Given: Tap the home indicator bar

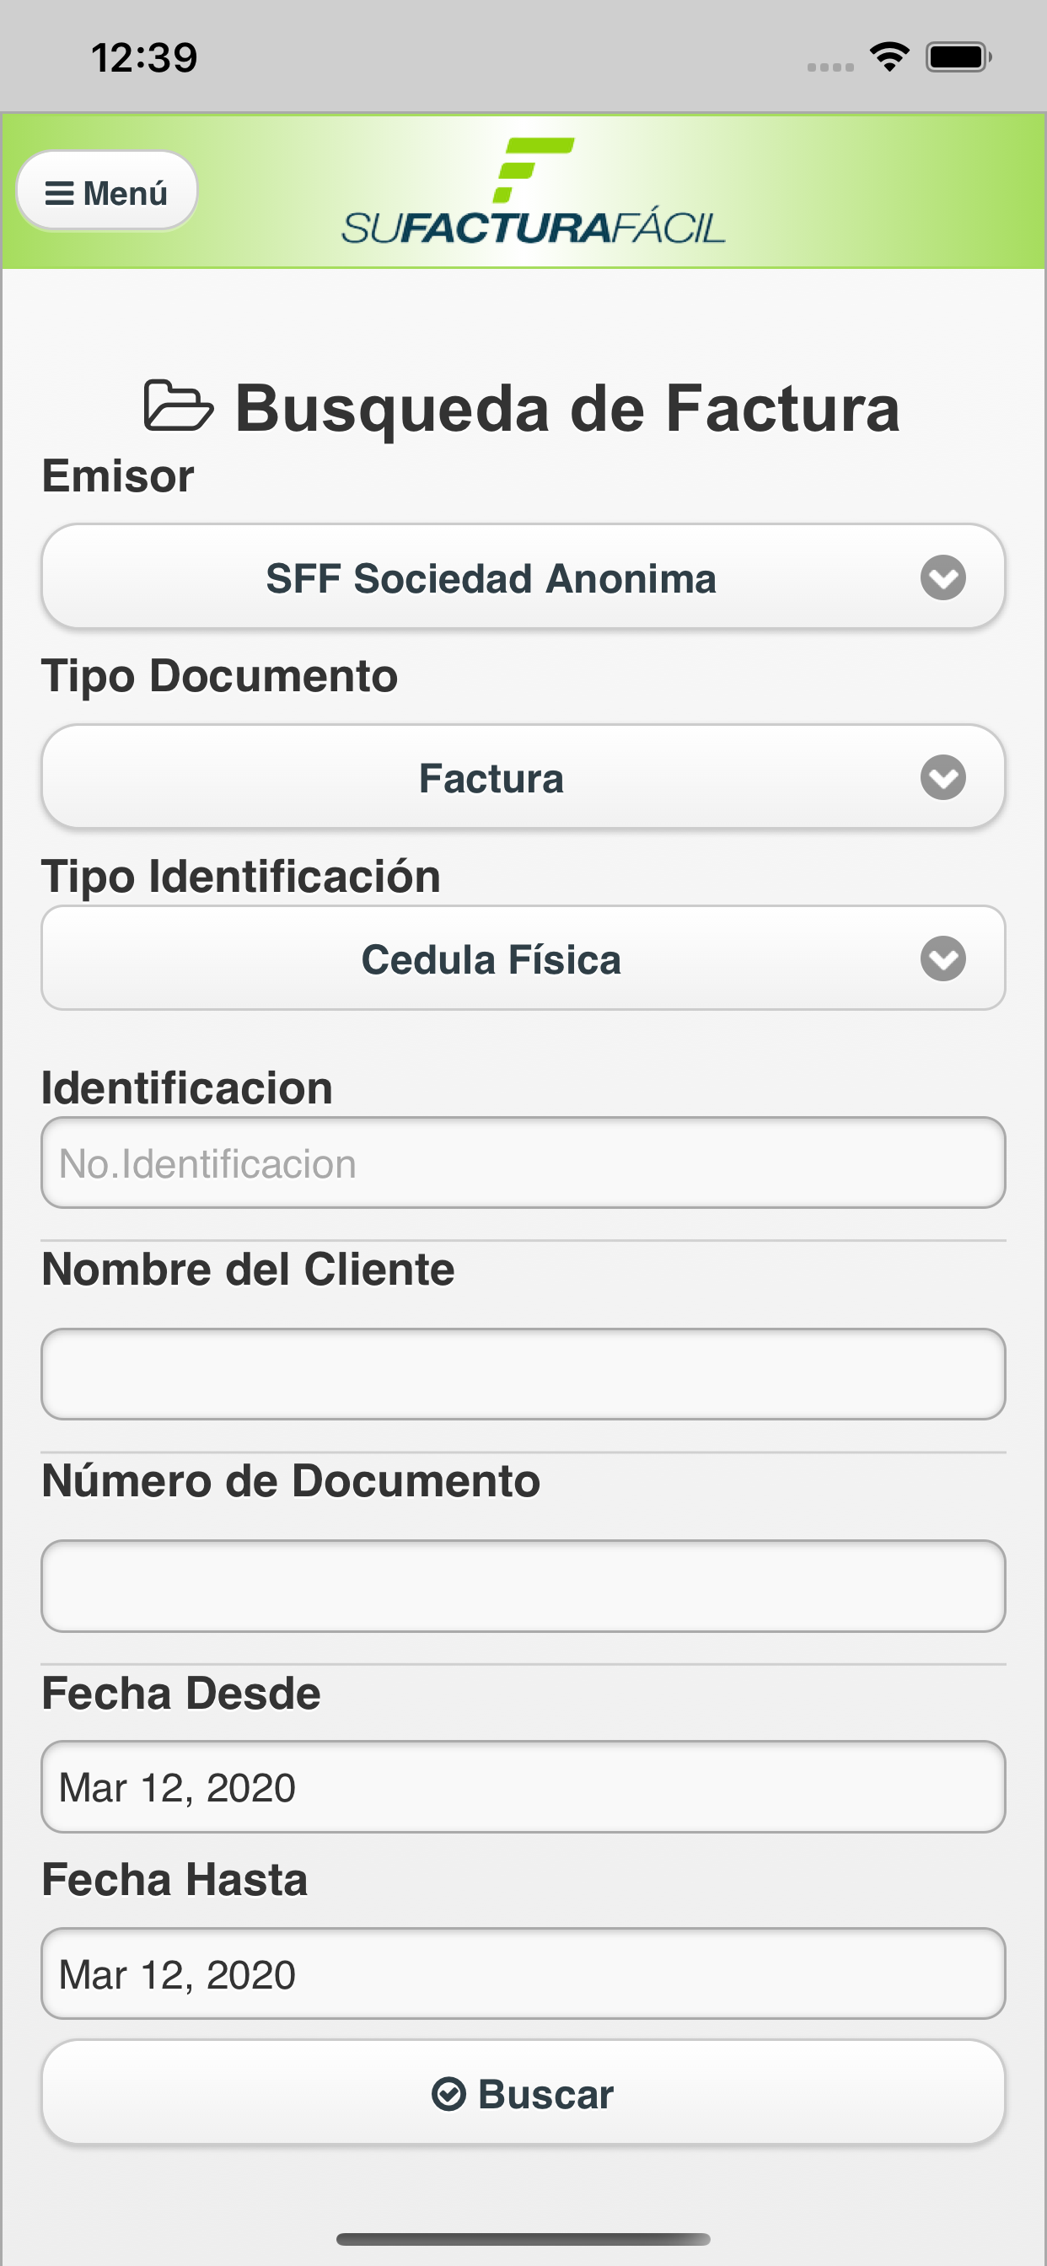Looking at the screenshot, I should pyautogui.click(x=523, y=2239).
